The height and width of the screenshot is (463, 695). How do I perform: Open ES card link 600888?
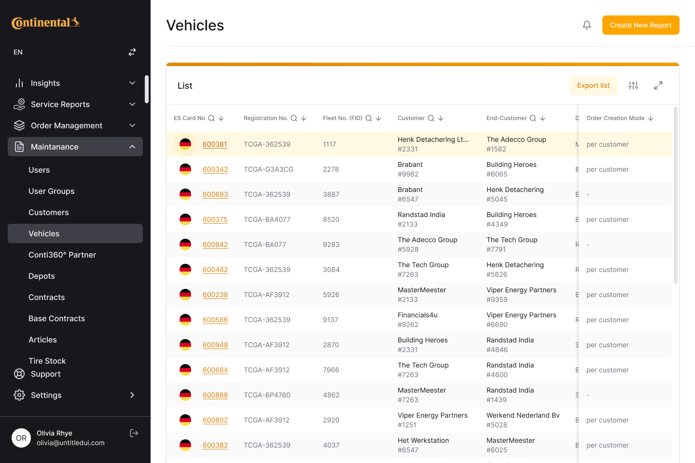[215, 395]
